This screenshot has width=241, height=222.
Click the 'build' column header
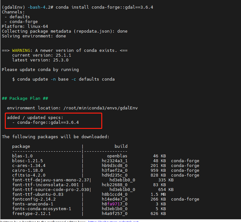[121, 146]
